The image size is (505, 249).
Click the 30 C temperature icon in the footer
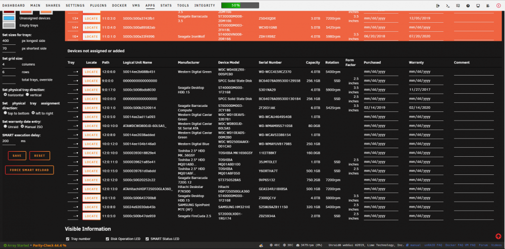tap(284, 245)
